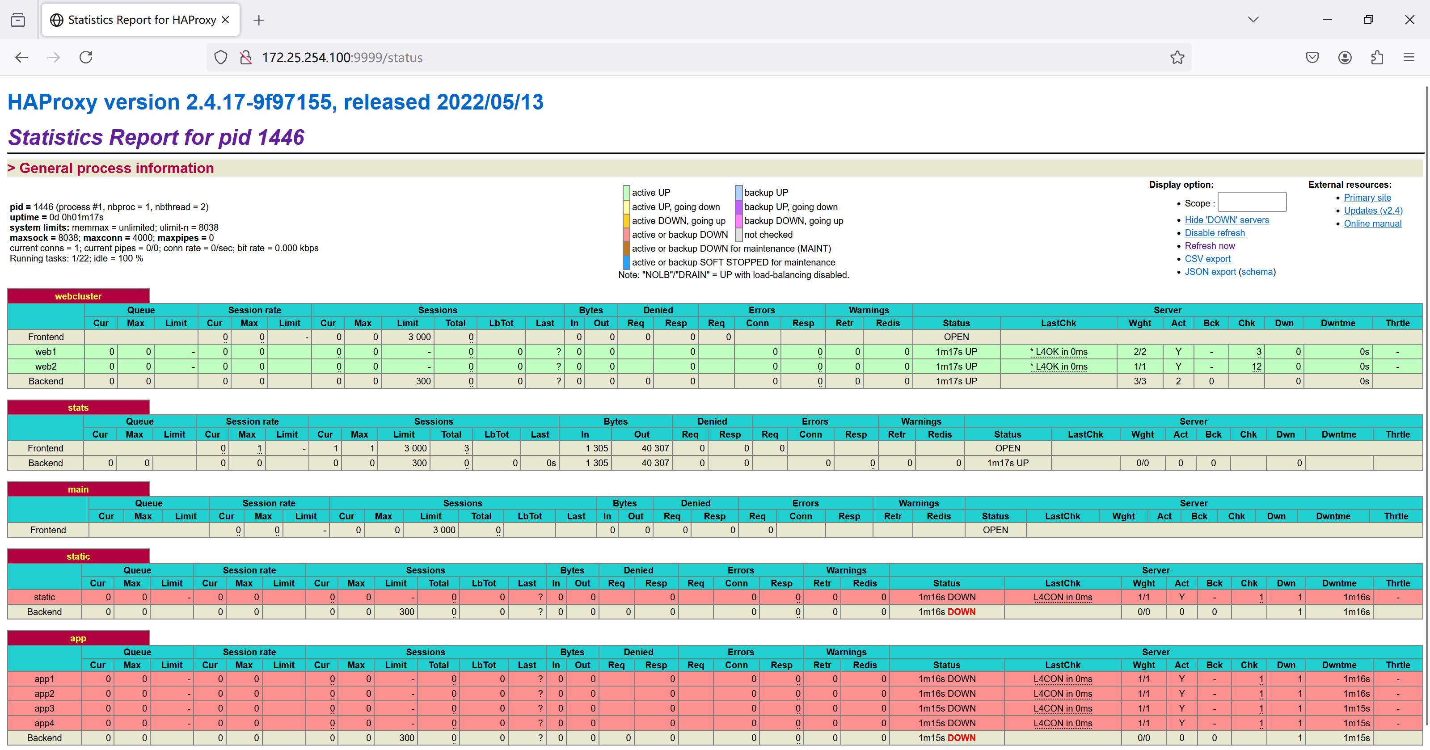This screenshot has height=750, width=1430.
Task: Click the backup UP, going down legend swatch
Action: click(738, 206)
